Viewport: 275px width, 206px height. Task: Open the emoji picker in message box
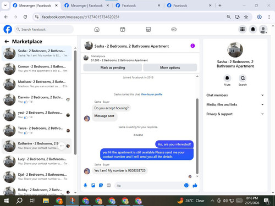click(186, 185)
